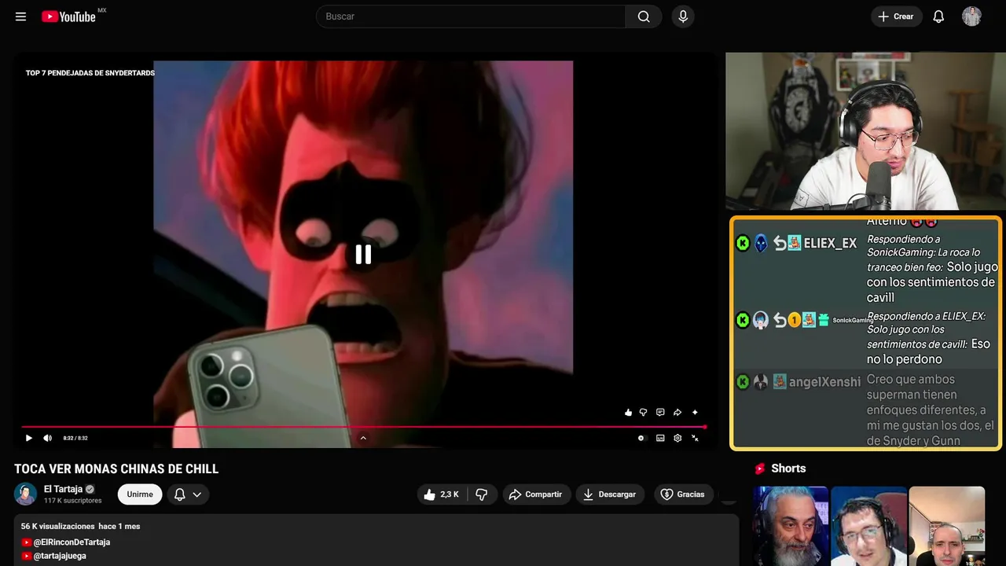Toggle subtitles in player controls

[x=660, y=438]
